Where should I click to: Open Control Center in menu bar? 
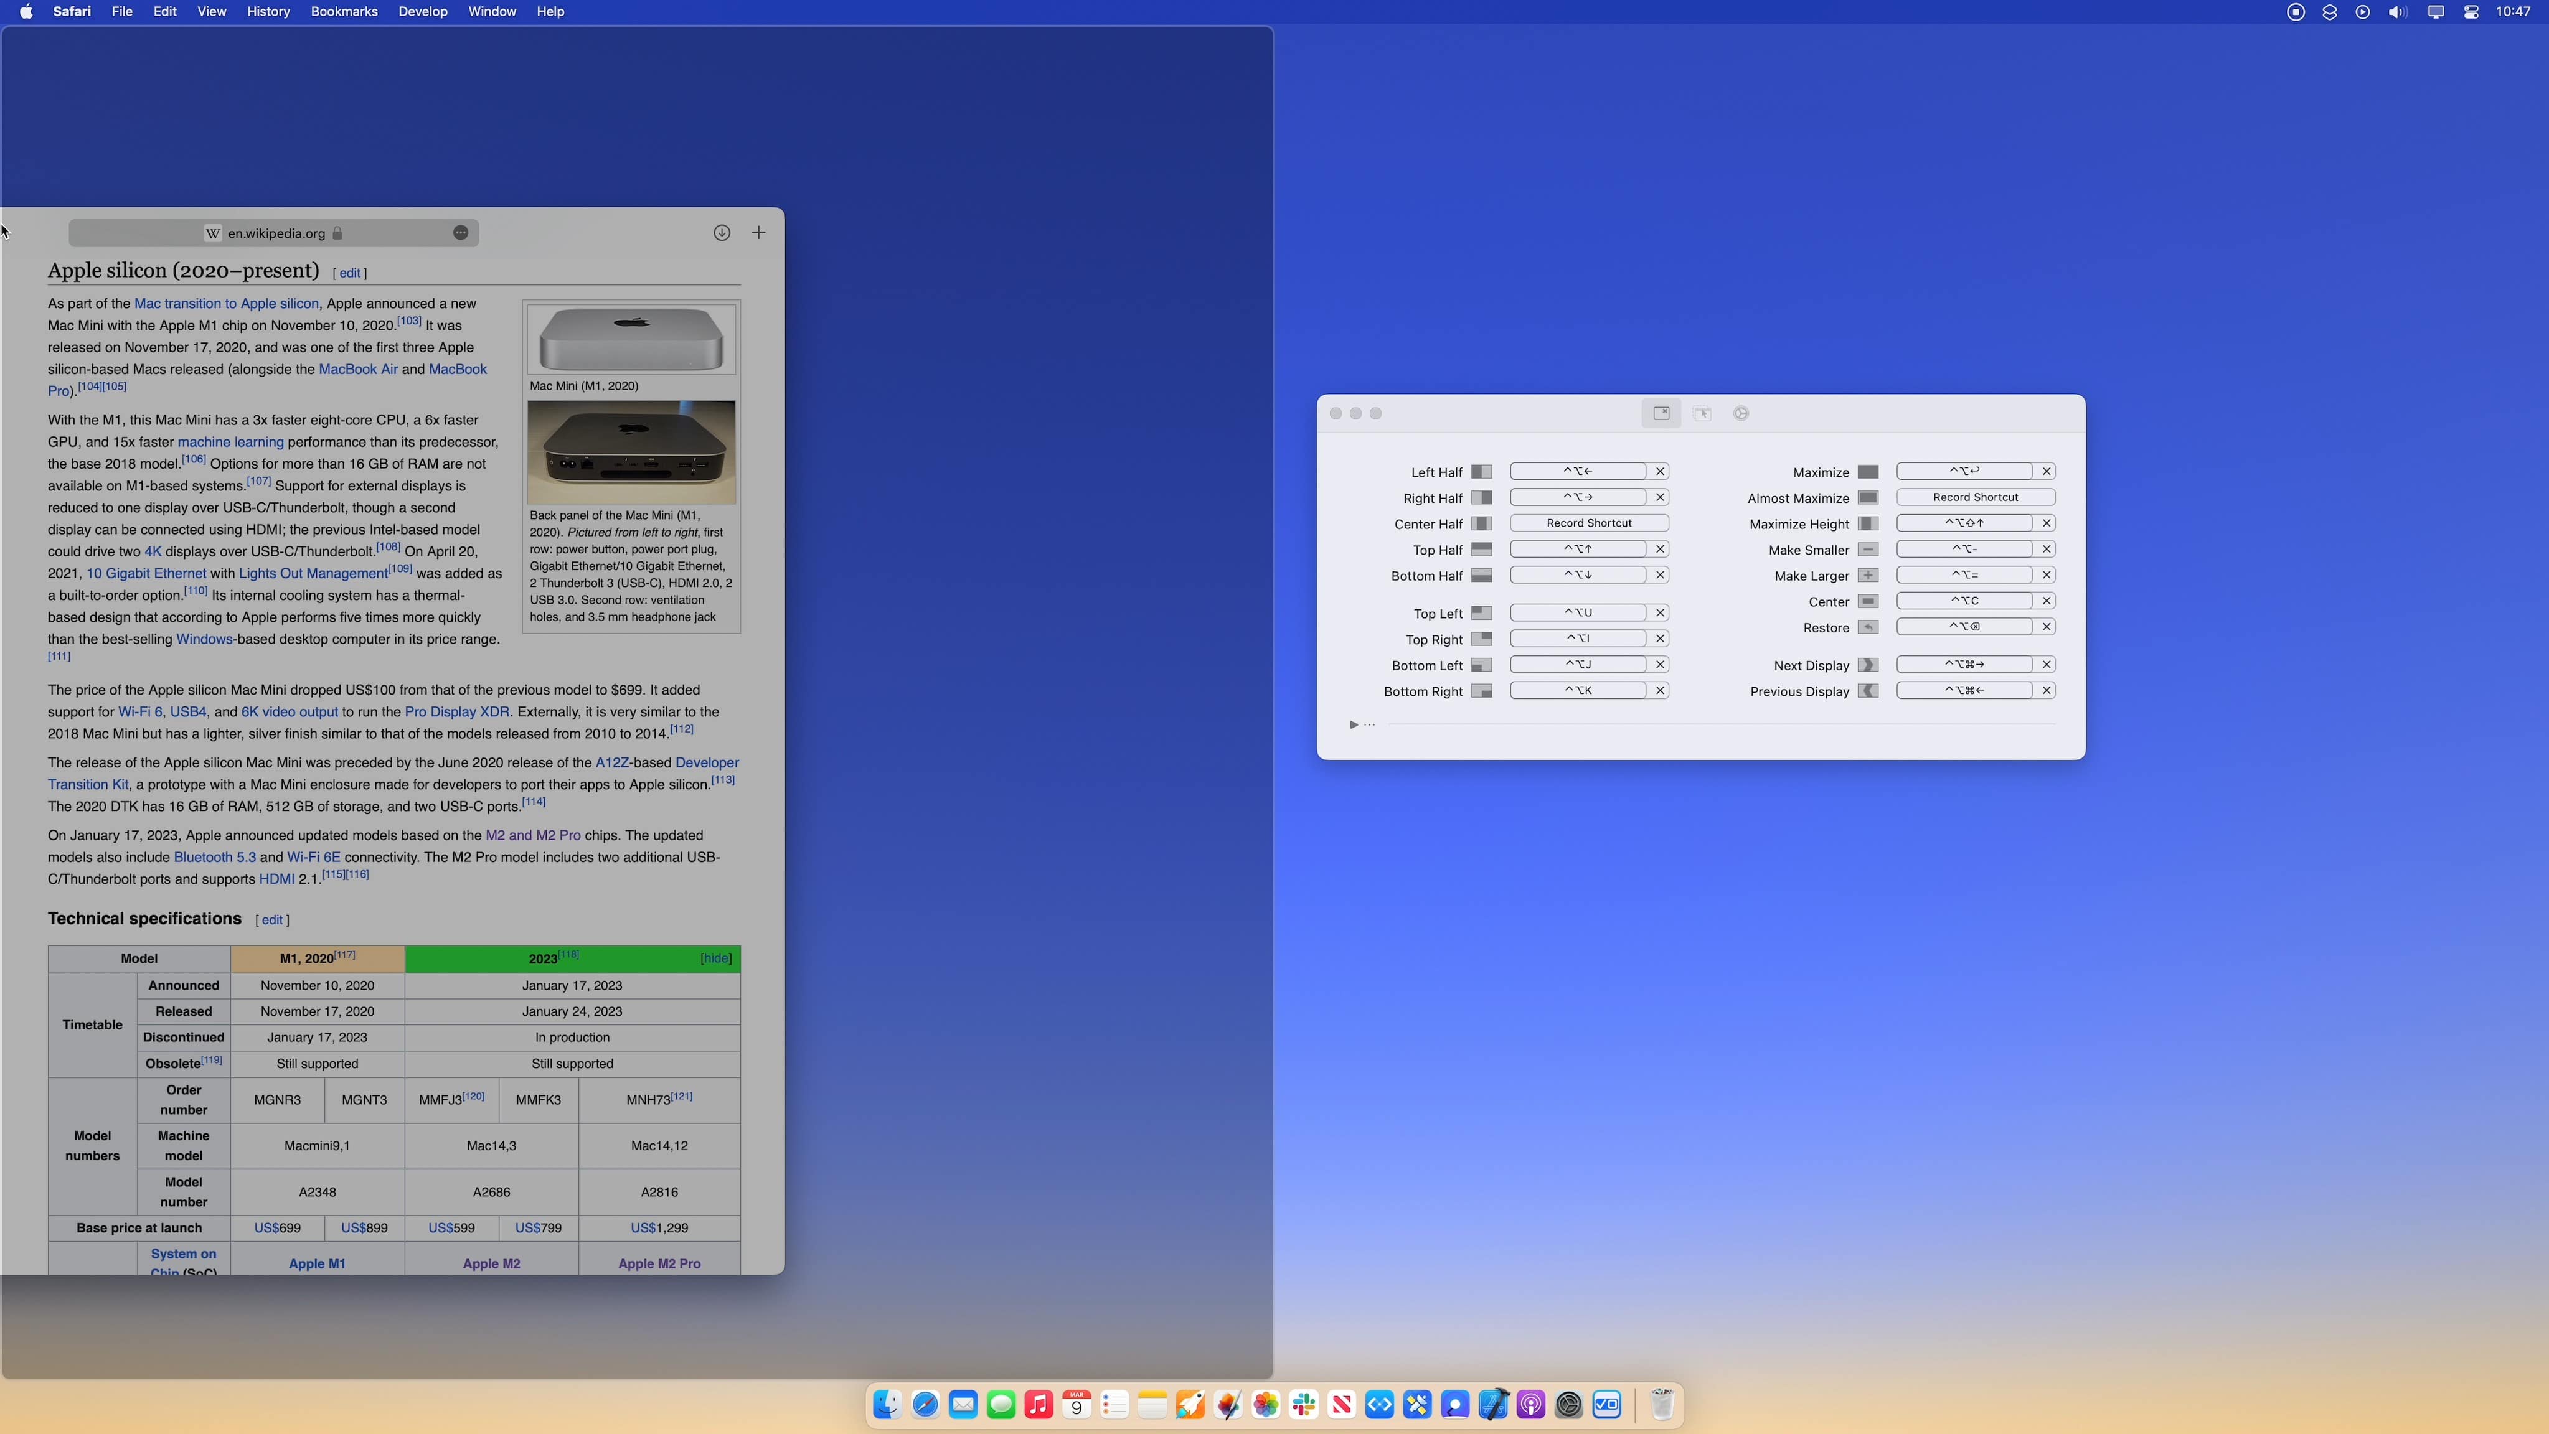pos(2471,12)
